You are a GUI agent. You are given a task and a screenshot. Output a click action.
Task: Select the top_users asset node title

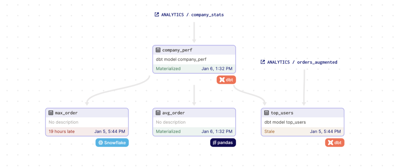(282, 113)
